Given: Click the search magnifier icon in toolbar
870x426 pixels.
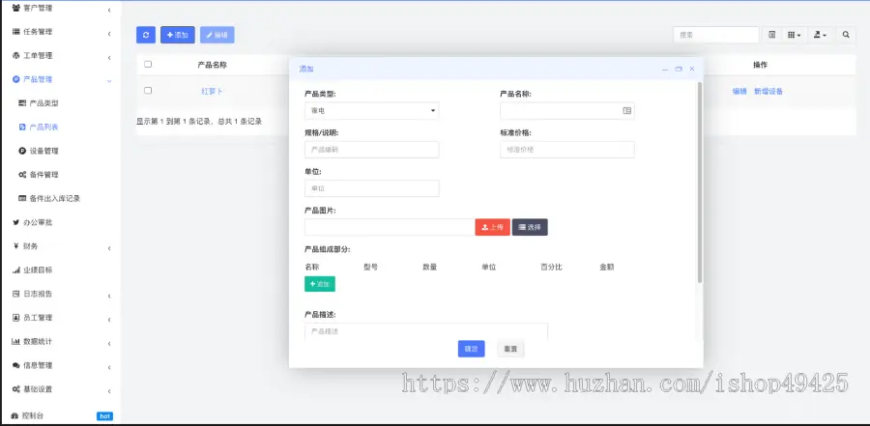Looking at the screenshot, I should click(846, 35).
